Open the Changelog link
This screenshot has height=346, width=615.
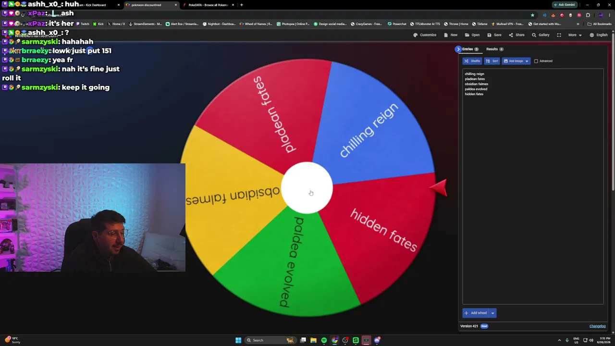pyautogui.click(x=597, y=326)
